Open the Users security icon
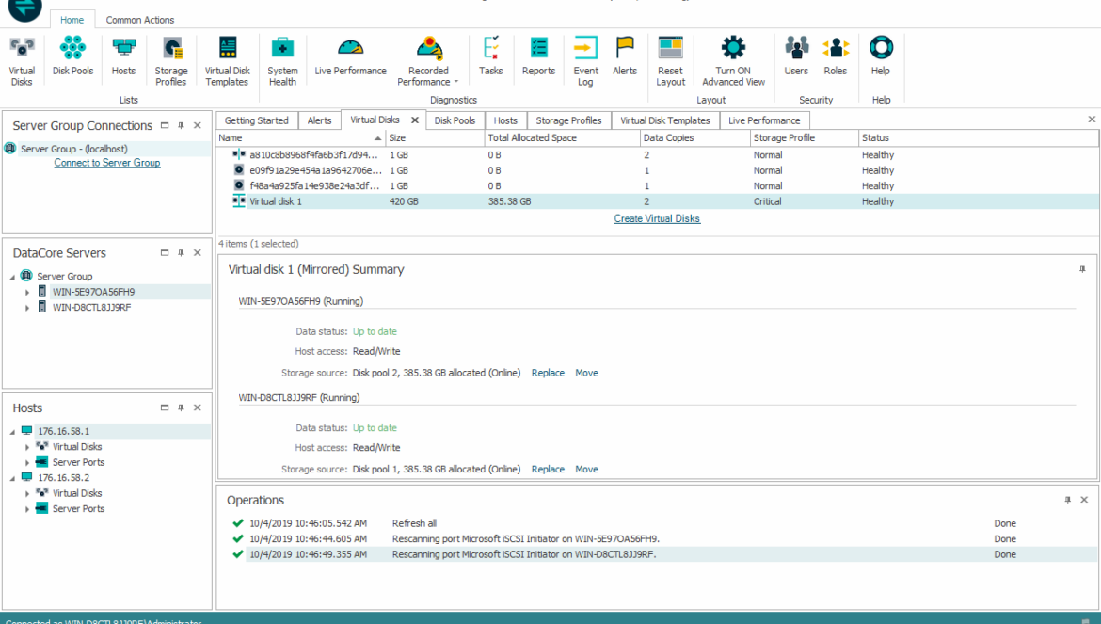Screen dimensions: 1101x624 pos(796,56)
